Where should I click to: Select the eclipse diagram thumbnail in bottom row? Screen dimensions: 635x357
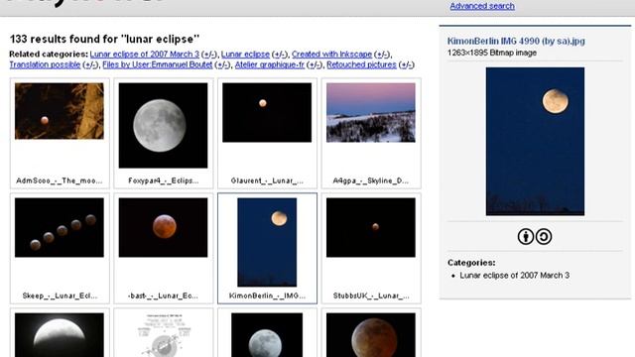click(x=163, y=335)
